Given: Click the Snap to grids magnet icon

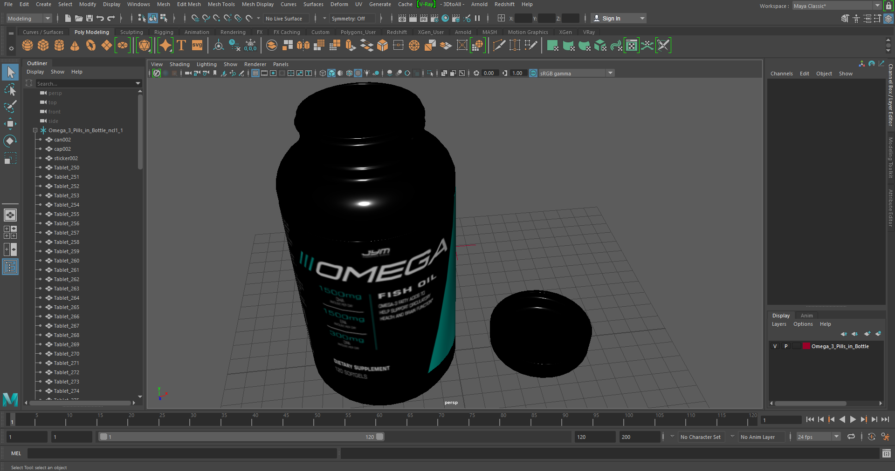Looking at the screenshot, I should click(x=195, y=18).
